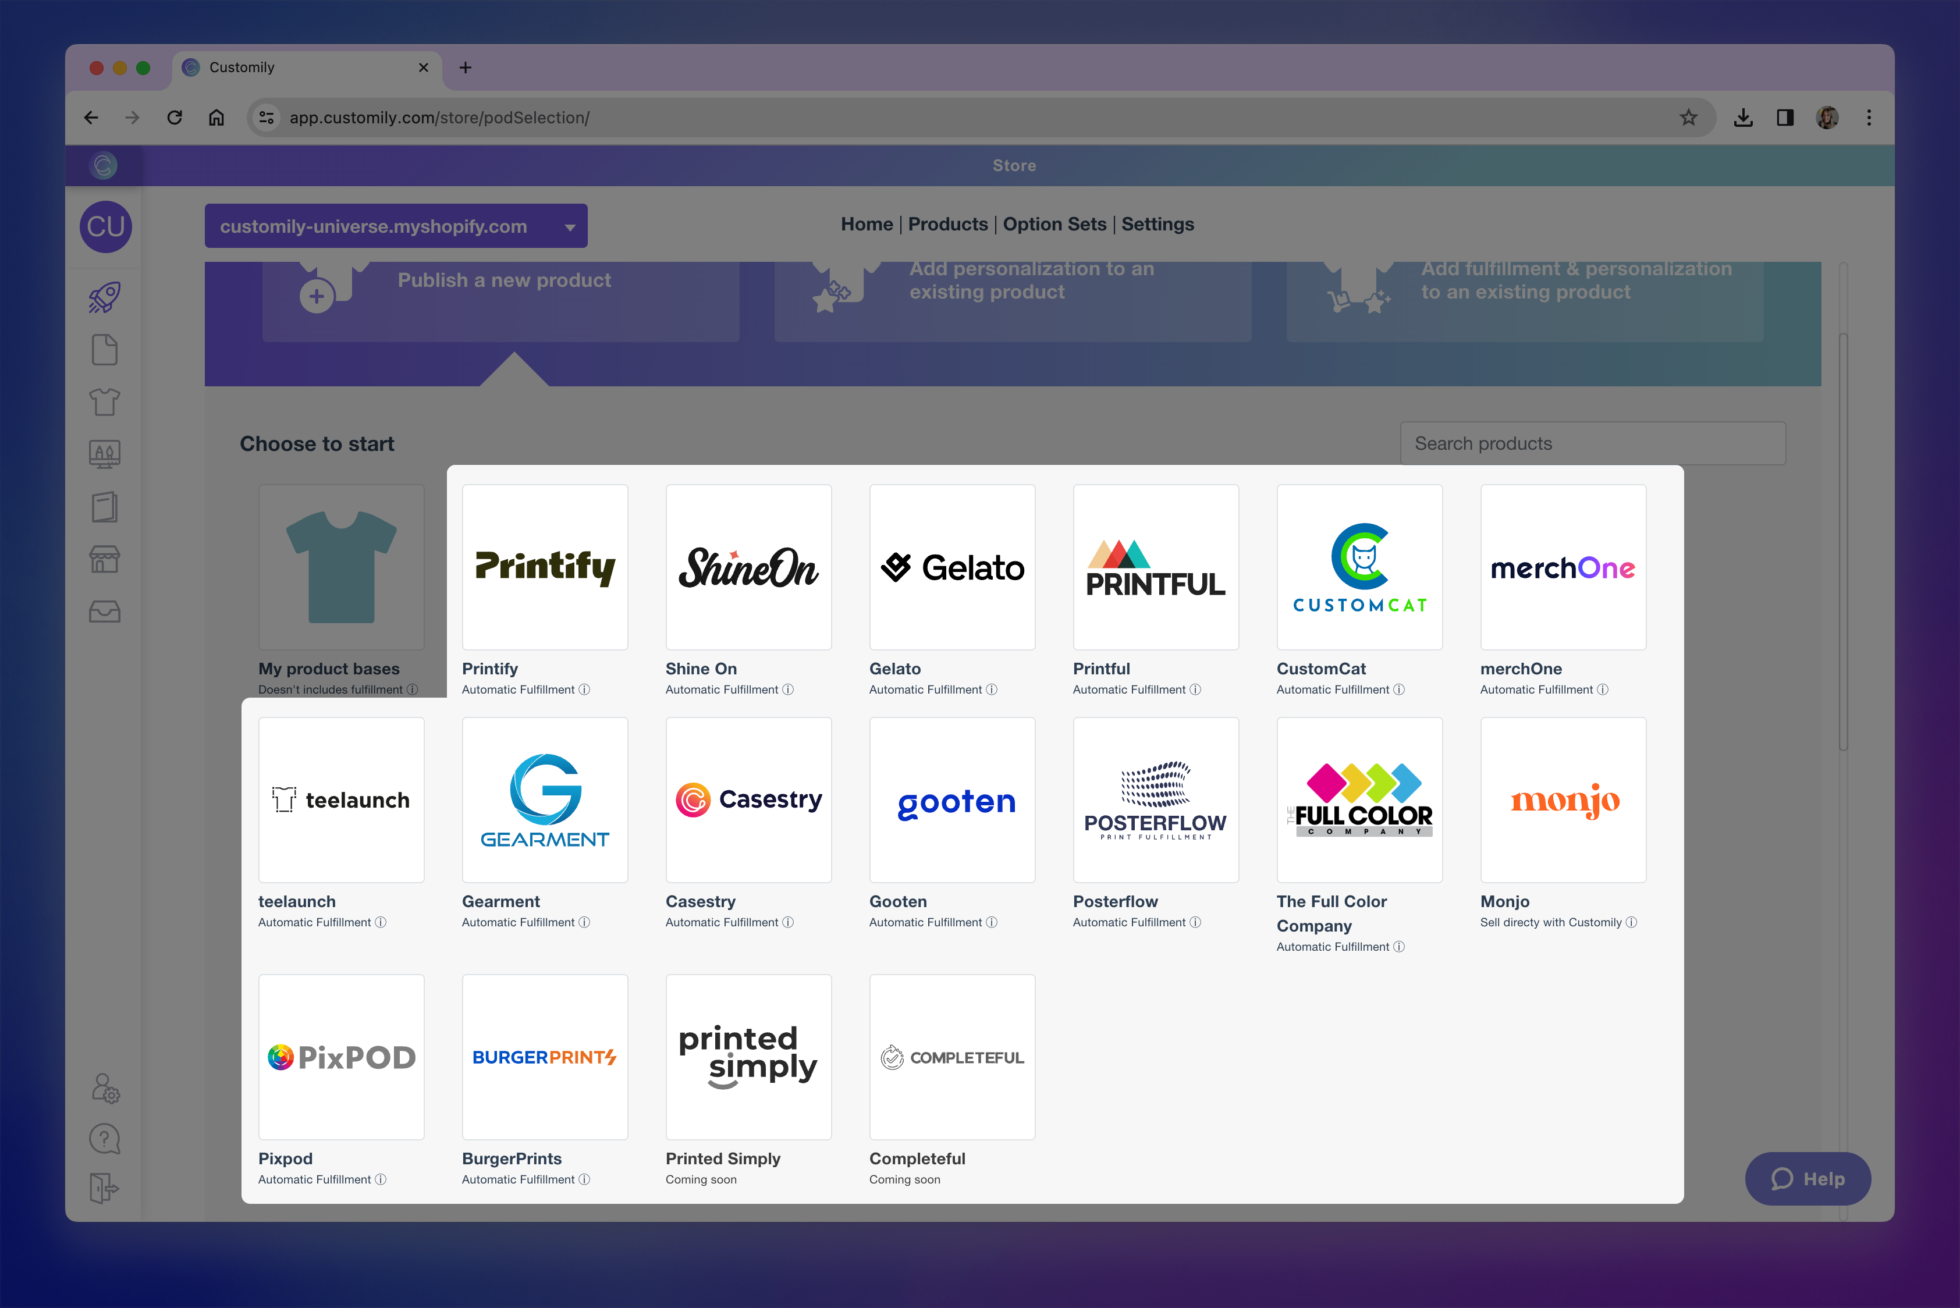Click the logout door icon
1960x1308 pixels.
tap(105, 1188)
